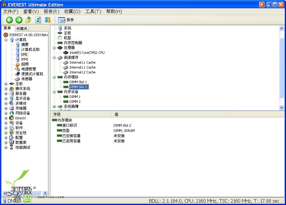Click the green Forward arrow icon

click(19, 20)
